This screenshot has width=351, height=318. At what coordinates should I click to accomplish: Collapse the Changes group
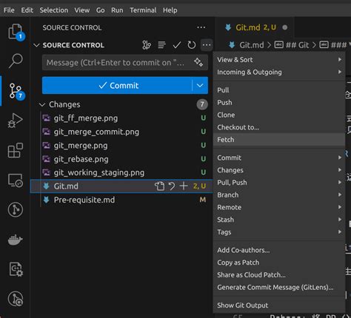click(x=42, y=104)
